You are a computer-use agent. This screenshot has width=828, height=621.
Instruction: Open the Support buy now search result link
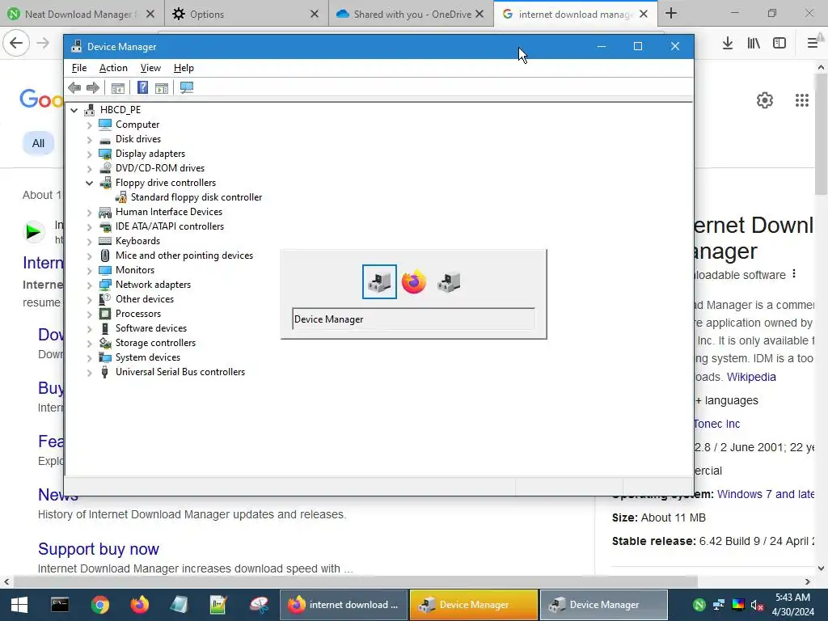[x=98, y=549]
